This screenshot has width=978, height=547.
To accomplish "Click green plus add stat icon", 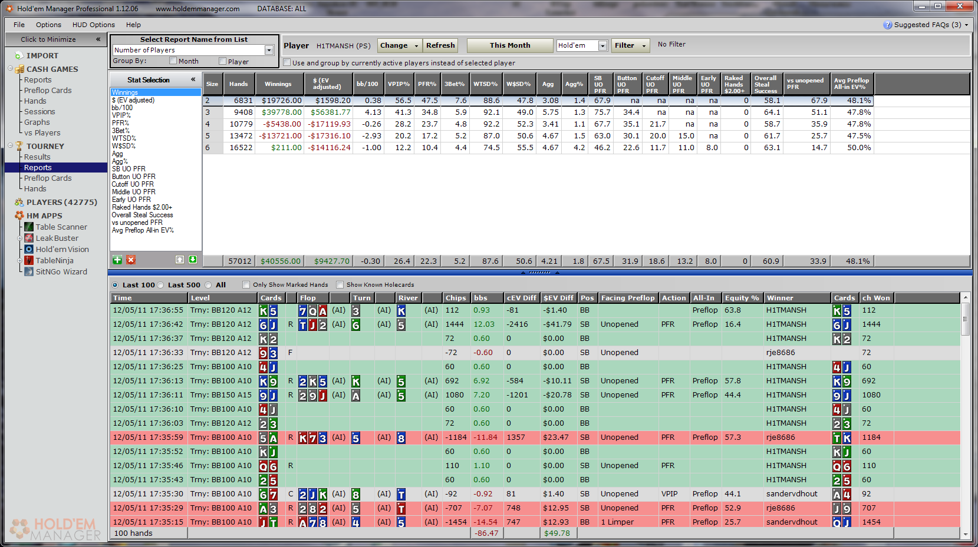I will [117, 260].
